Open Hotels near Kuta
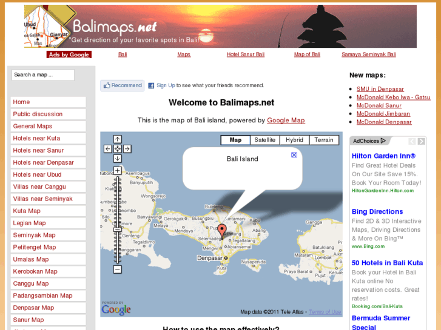The image size is (441, 330). coord(48,138)
